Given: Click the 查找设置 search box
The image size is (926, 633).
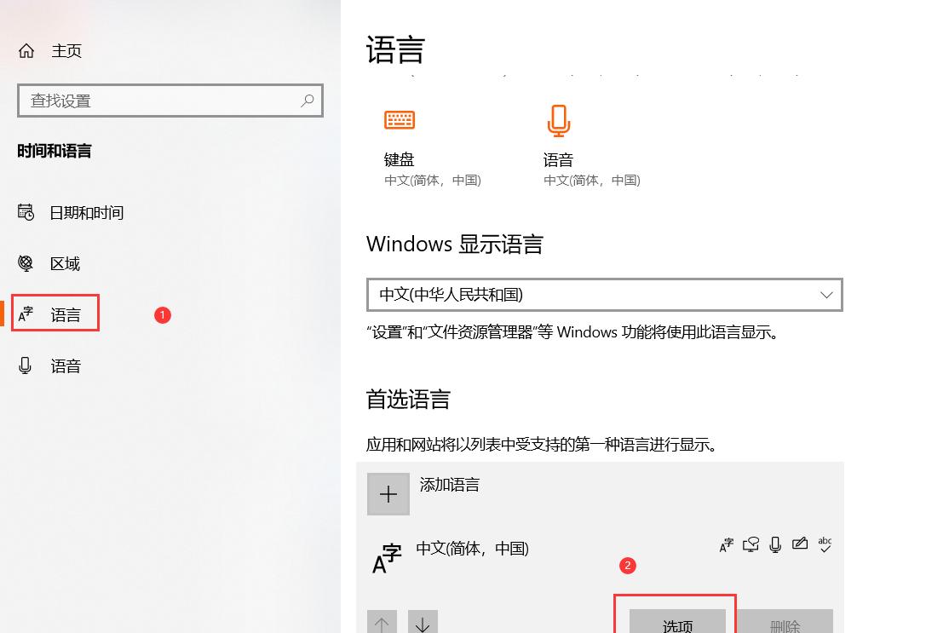Looking at the screenshot, I should (x=170, y=101).
